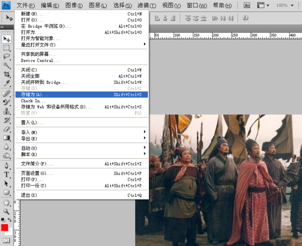
Task: Select the Horizontal Type tool
Action: 7,174
